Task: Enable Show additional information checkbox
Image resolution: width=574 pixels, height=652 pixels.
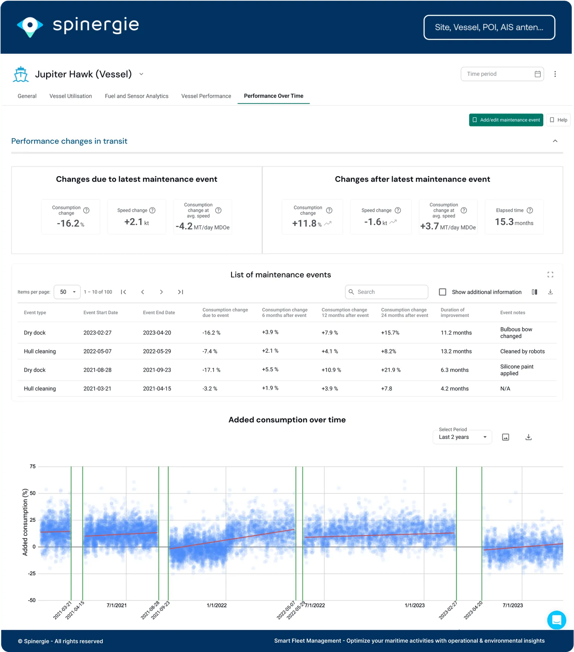Action: pos(443,292)
